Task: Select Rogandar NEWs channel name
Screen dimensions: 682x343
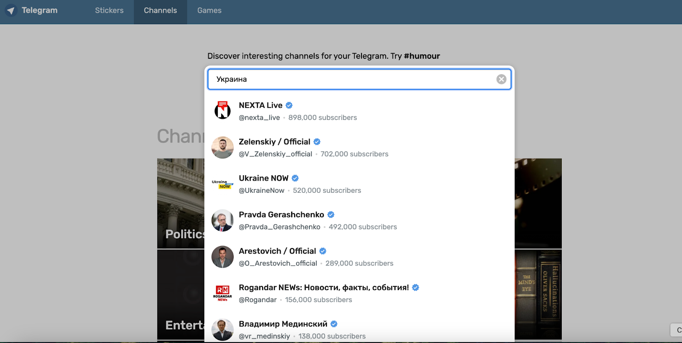Action: pos(324,288)
